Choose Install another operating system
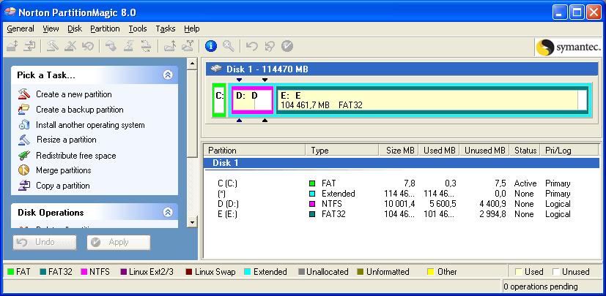Viewport: 606px width, 296px height. [x=90, y=125]
